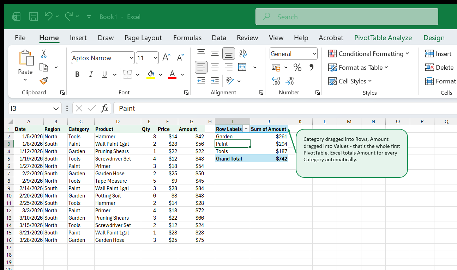Viewport: 457px width, 270px height.
Task: Select Middle Align icon
Action: pyautogui.click(x=215, y=53)
